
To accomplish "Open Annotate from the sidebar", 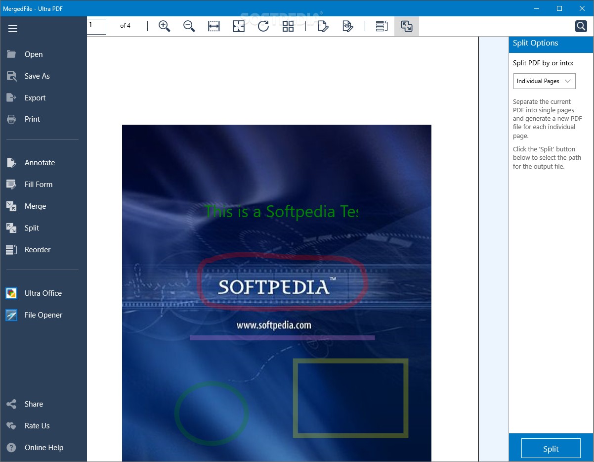I will 43,163.
